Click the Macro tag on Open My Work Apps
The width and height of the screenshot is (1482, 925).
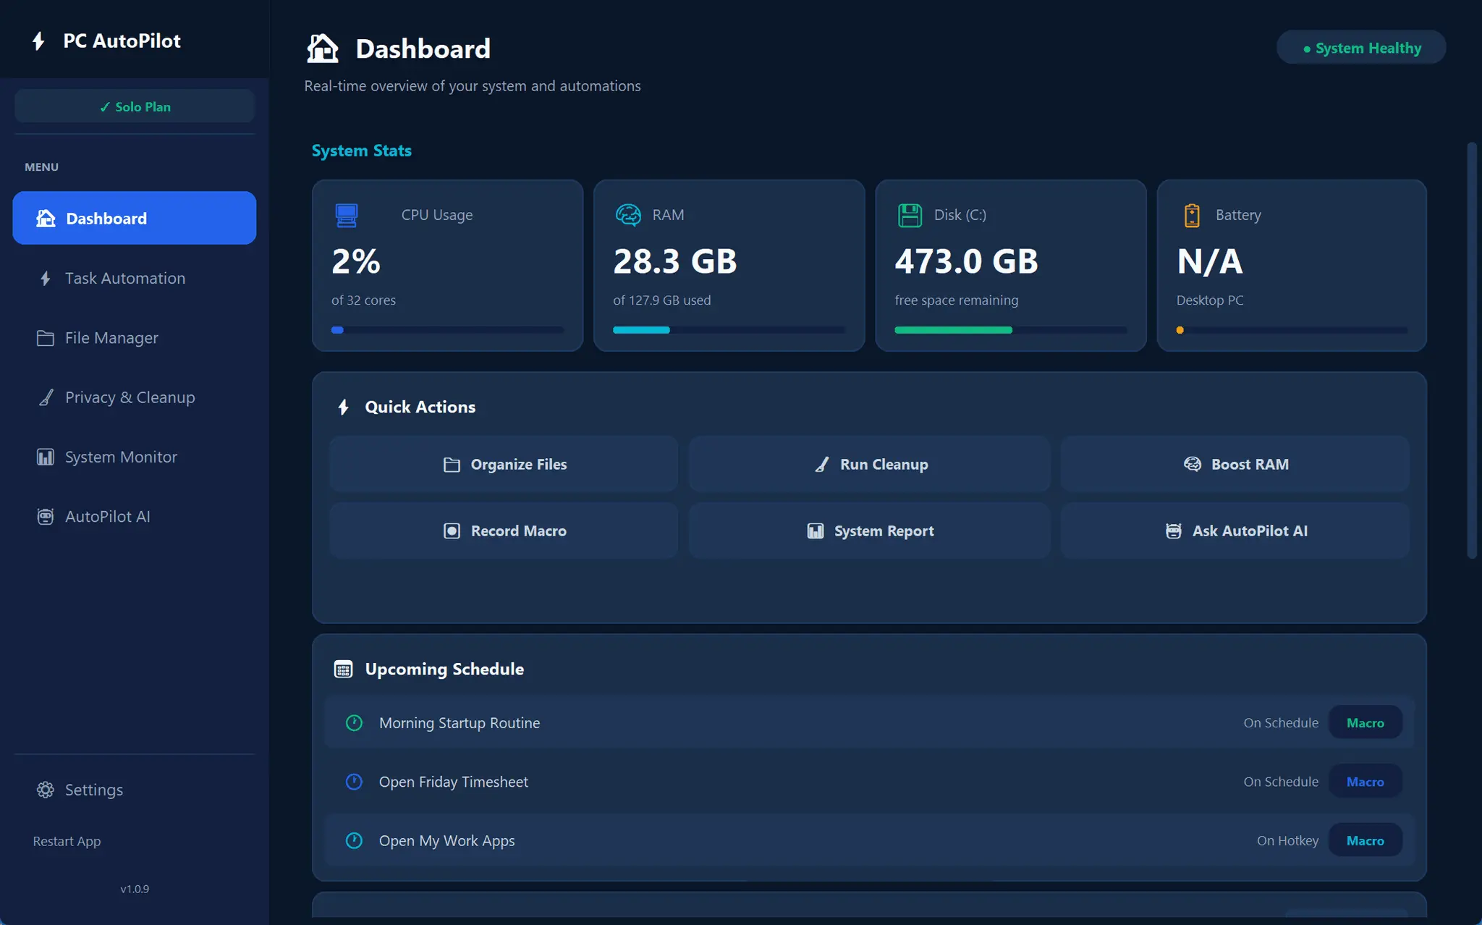pos(1365,840)
